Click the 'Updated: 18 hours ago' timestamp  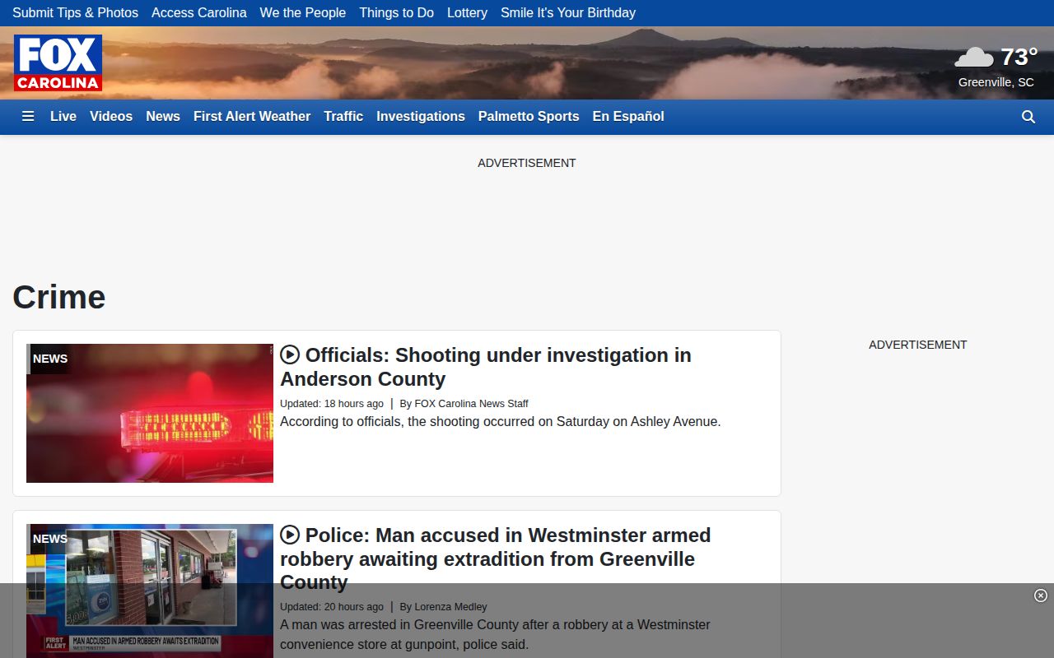[x=332, y=404]
